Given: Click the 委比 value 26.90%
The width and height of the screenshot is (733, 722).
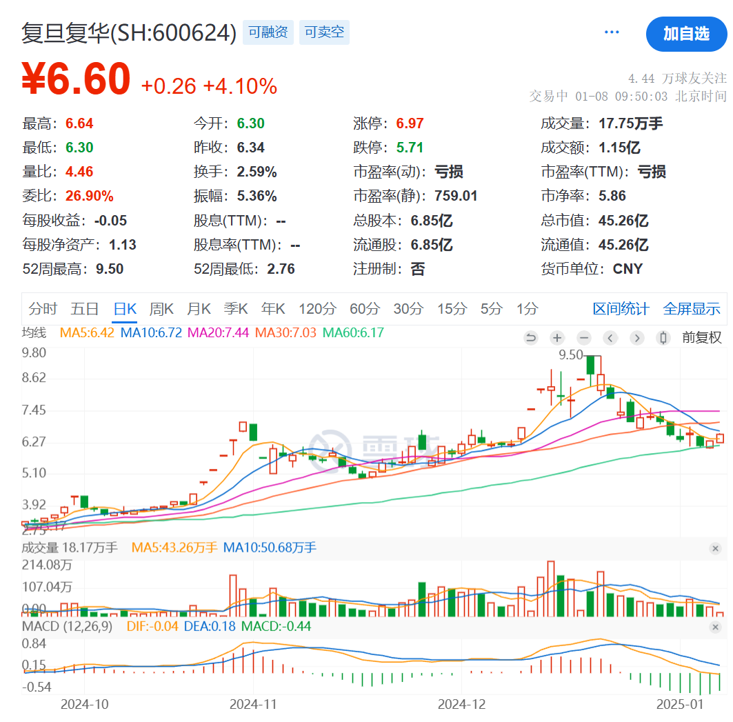Looking at the screenshot, I should tap(89, 197).
